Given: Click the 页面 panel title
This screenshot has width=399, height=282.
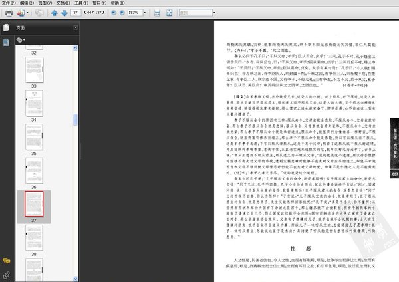Looking at the screenshot, I should (21, 28).
